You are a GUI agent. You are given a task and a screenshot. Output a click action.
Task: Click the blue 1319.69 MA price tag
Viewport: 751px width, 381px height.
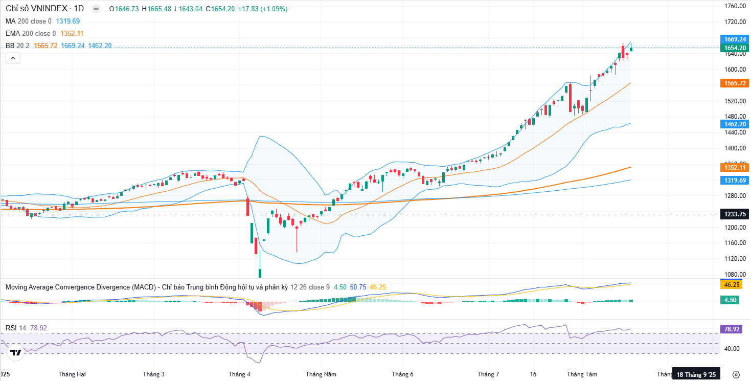(x=734, y=180)
